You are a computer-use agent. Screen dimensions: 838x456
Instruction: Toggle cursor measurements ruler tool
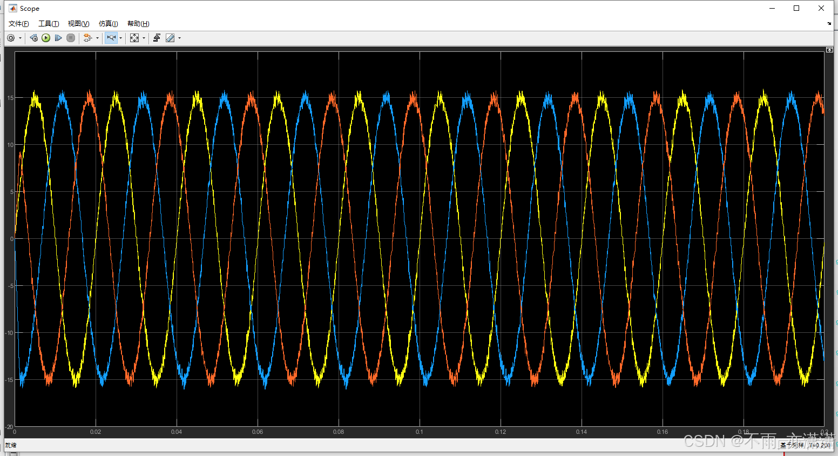[x=170, y=38]
